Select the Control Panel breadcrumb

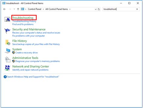[34, 9]
